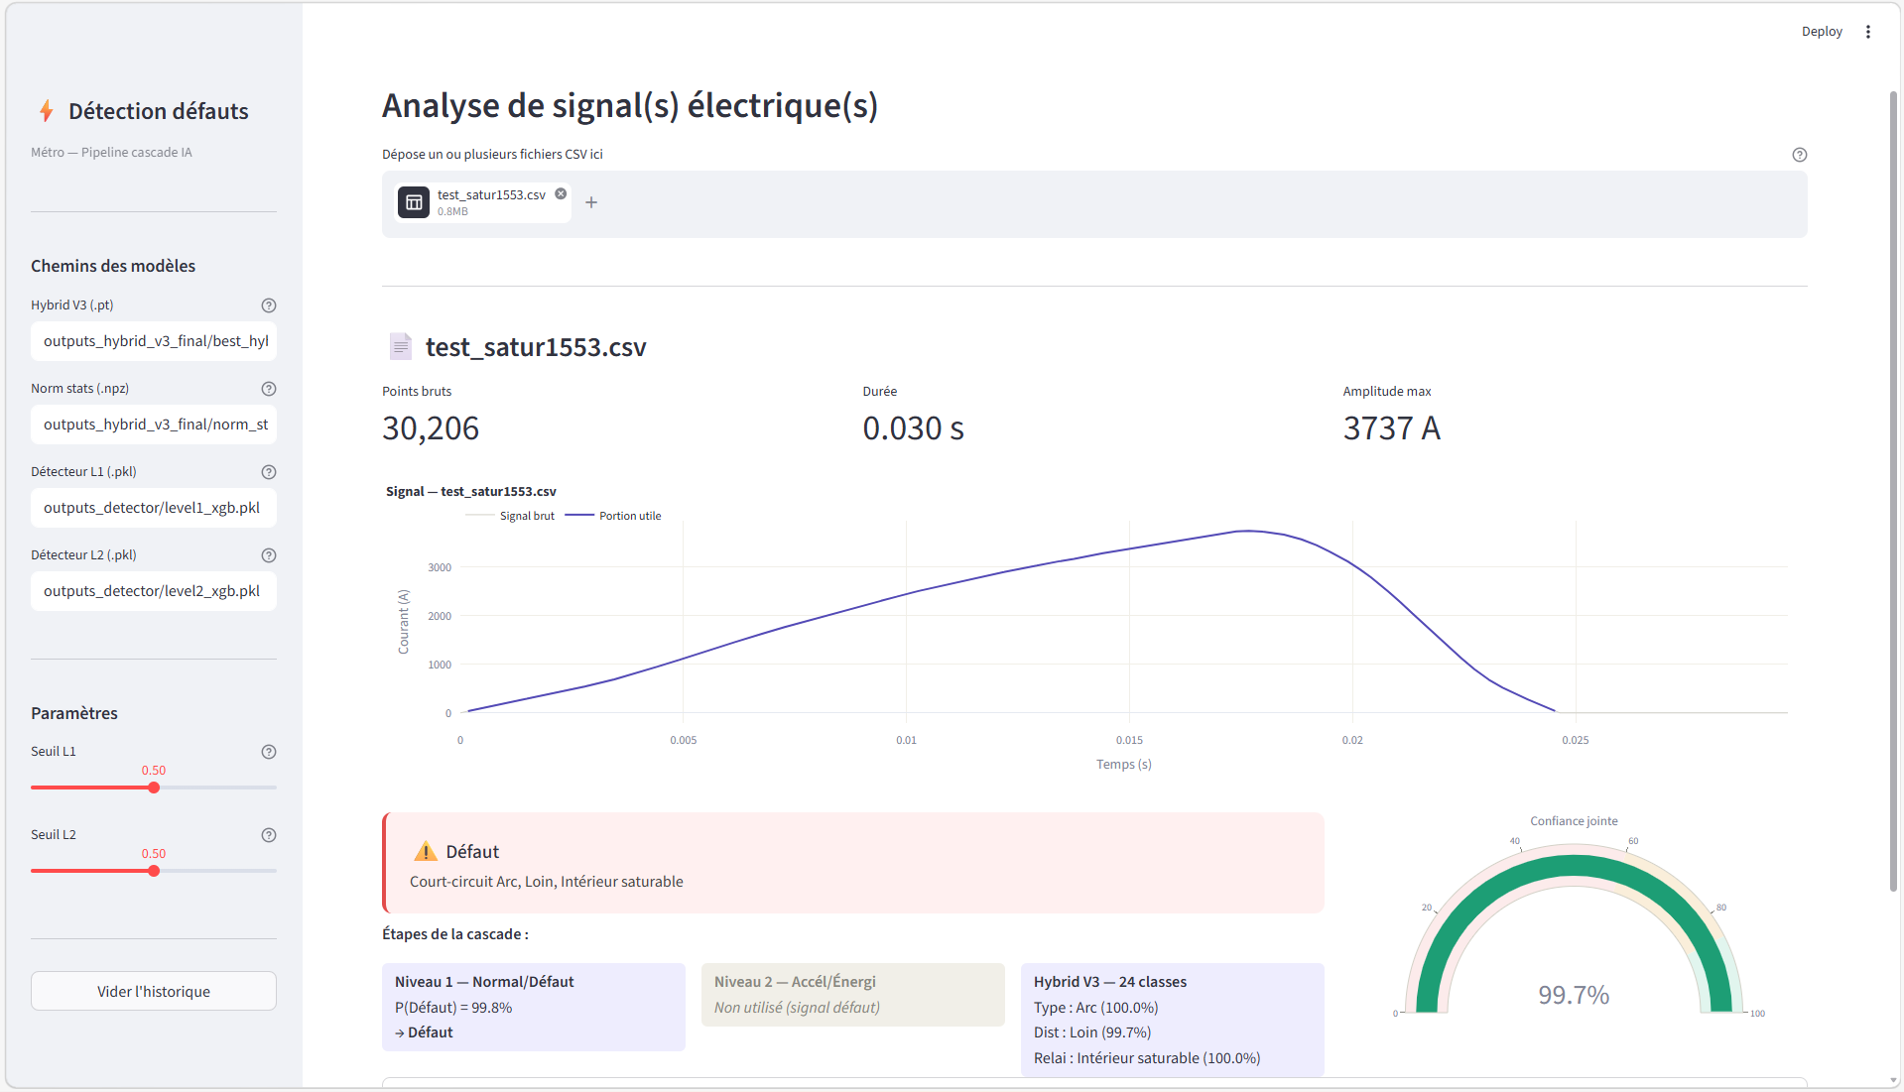
Task: Focus the Détecteur L2 path input
Action: point(154,591)
